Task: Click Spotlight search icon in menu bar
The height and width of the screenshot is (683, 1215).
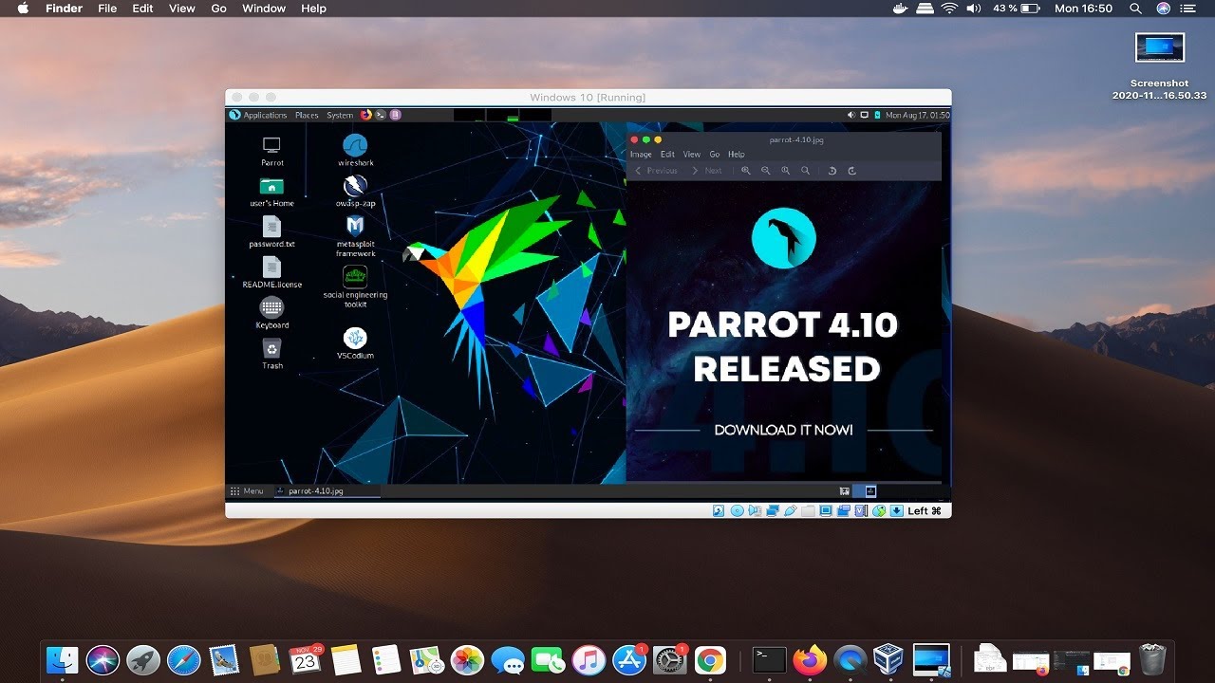Action: pos(1135,9)
